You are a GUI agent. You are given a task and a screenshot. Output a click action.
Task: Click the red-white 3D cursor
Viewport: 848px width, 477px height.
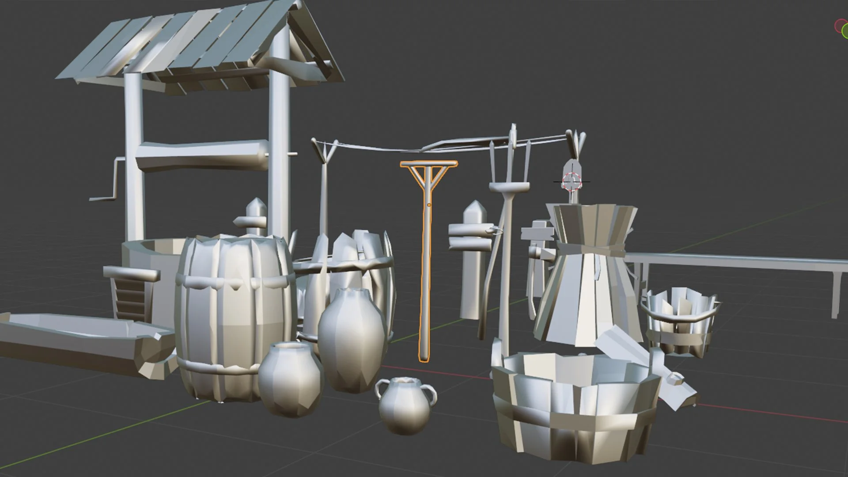[x=572, y=181]
